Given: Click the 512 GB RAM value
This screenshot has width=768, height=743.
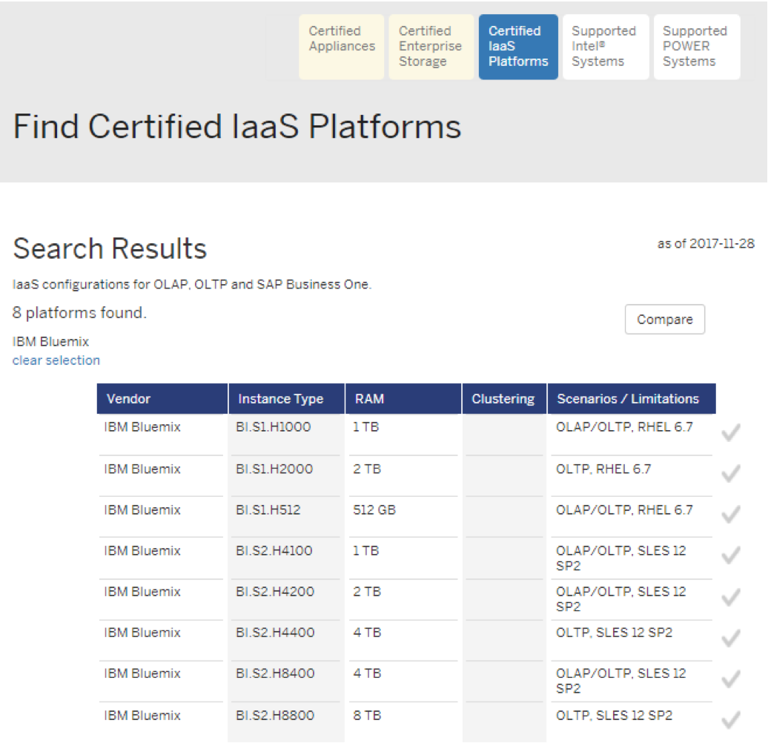Looking at the screenshot, I should [374, 510].
